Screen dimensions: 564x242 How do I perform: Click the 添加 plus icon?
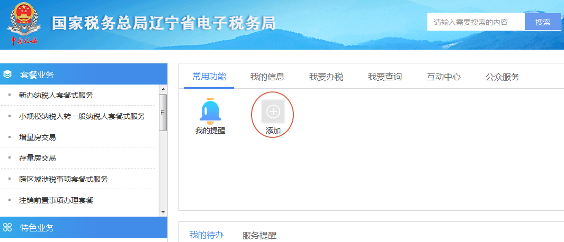click(273, 111)
